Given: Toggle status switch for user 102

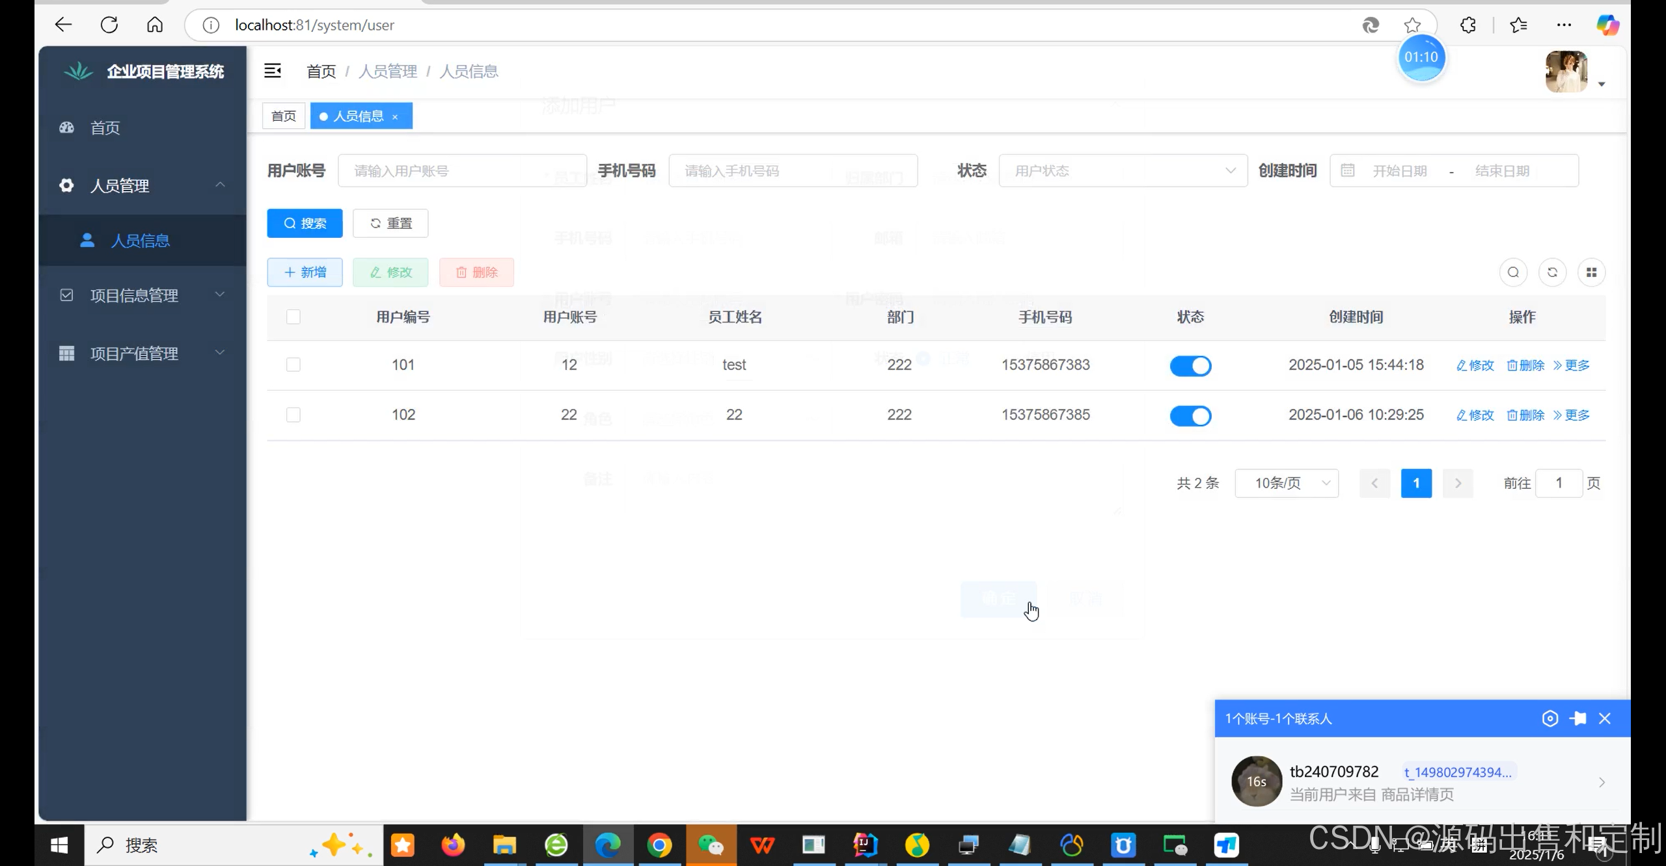Looking at the screenshot, I should (x=1190, y=415).
